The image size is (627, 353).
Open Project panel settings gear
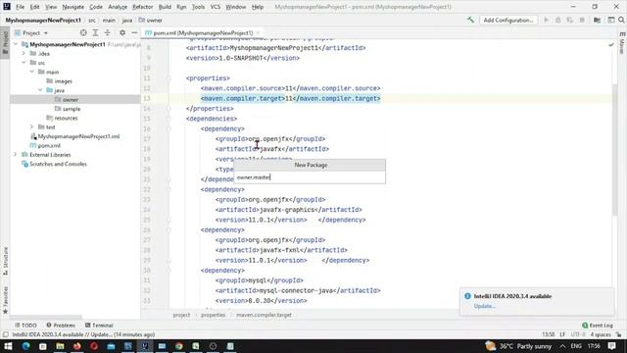coord(122,32)
